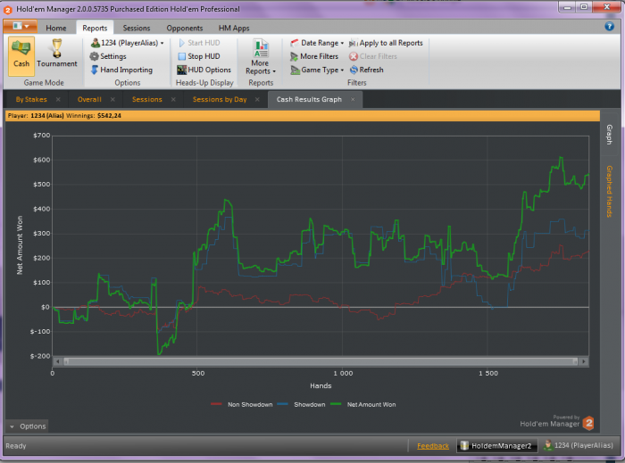
Task: Refresh the report filters
Action: (367, 70)
